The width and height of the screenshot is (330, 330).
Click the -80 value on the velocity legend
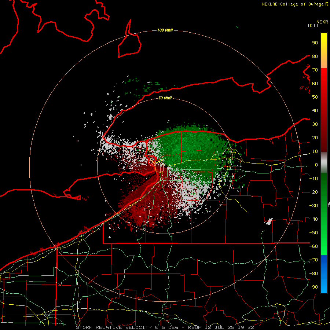pyautogui.click(x=313, y=274)
